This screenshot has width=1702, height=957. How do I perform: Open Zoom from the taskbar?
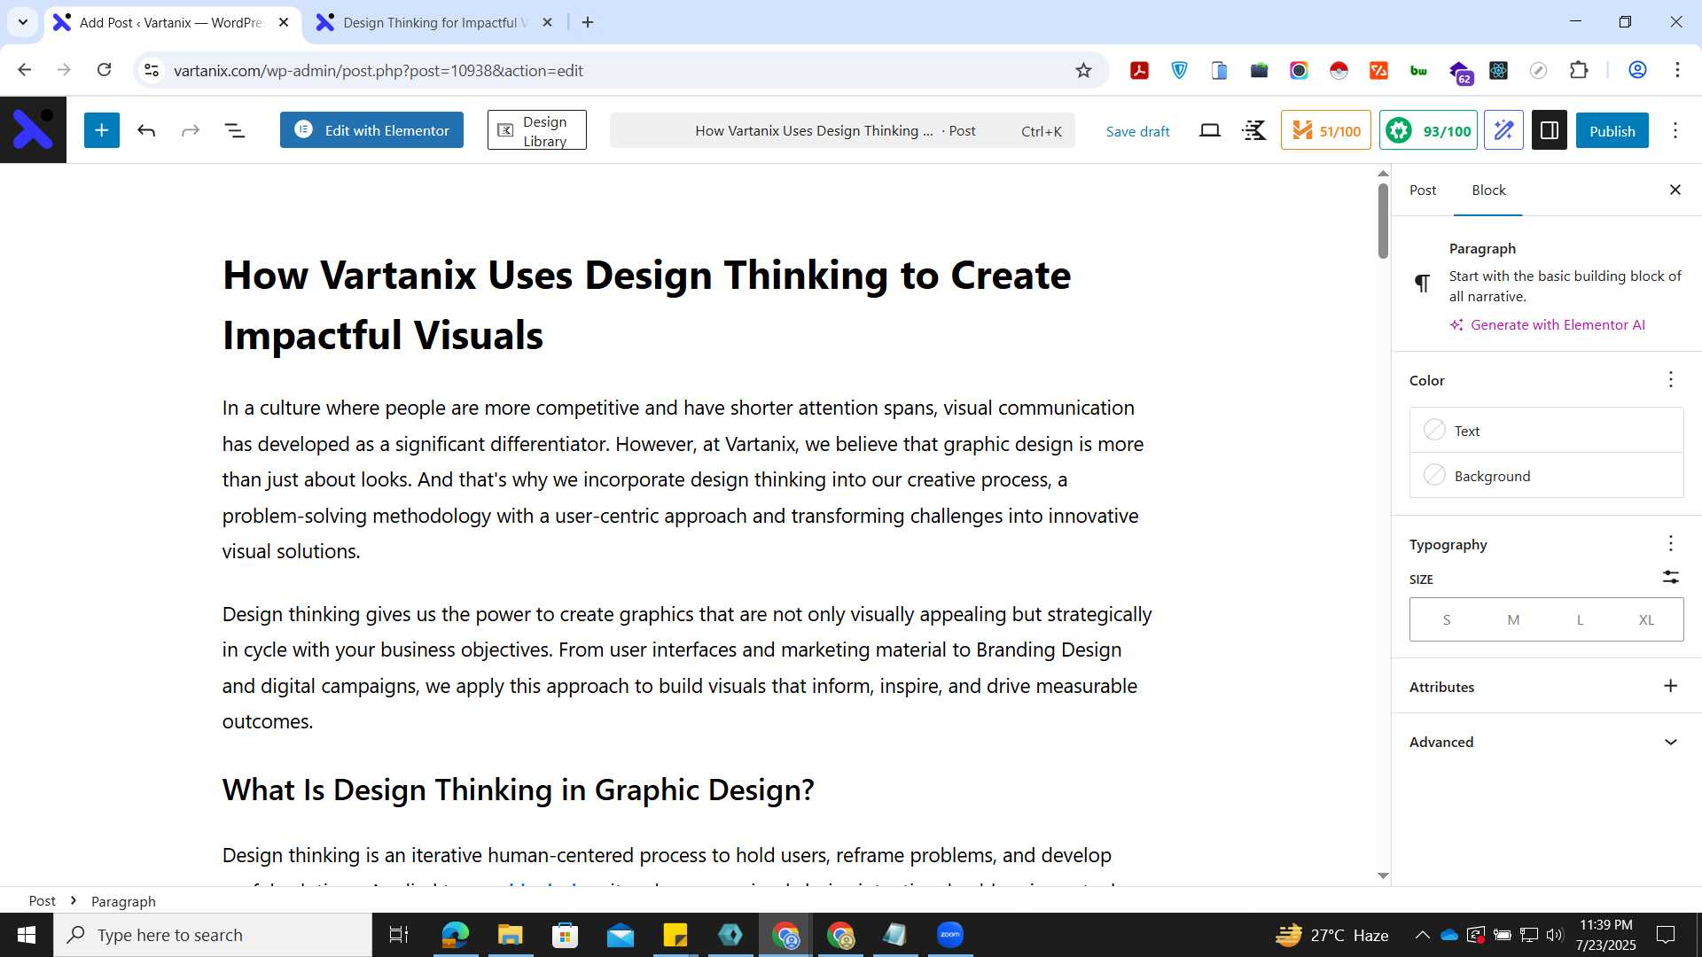[x=949, y=935]
